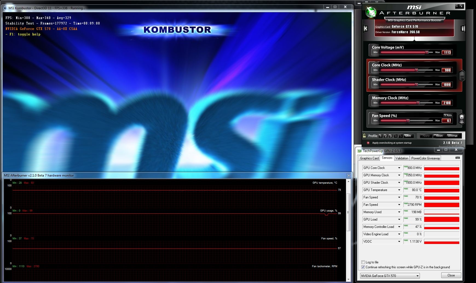Open Kombustor via Afterburner's K button
476x283 pixels.
366,28
